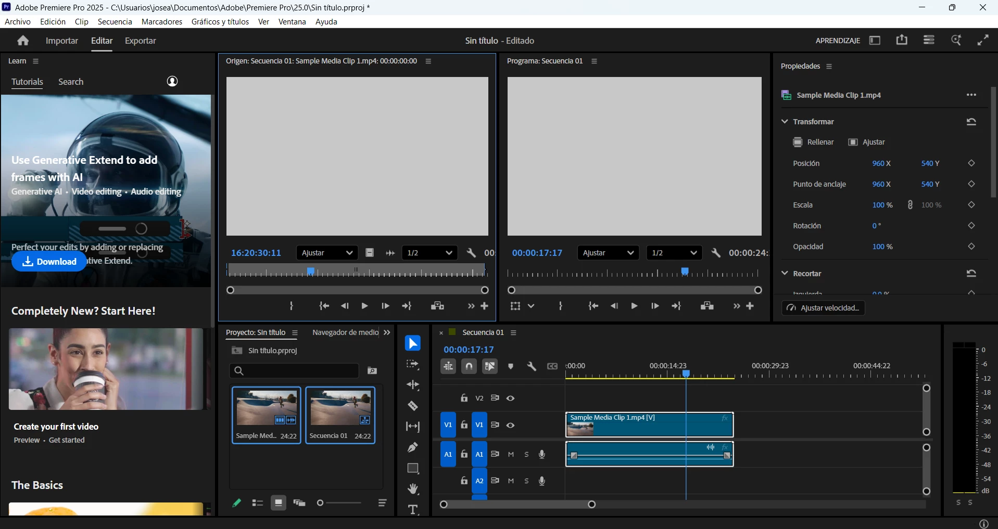Click the Download button
The image size is (998, 529).
point(49,262)
